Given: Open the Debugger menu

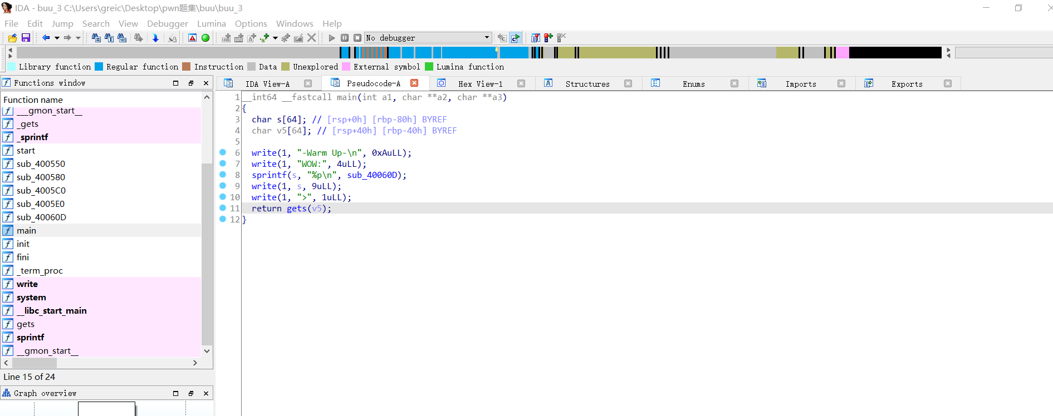Looking at the screenshot, I should click(x=168, y=23).
